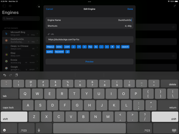
Task: Tap the Wi-Fi status icon
Action: tap(169, 1)
